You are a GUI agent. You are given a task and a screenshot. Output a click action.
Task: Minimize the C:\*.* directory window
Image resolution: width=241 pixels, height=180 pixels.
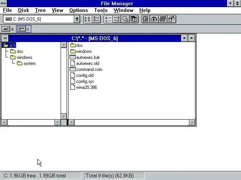(184, 38)
